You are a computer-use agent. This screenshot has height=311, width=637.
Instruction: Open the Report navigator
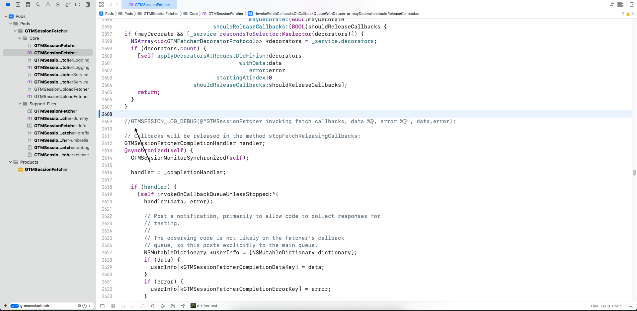tap(88, 5)
